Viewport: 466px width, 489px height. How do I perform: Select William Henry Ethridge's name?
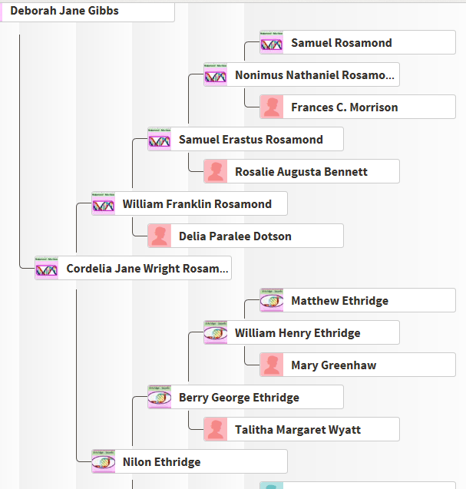point(297,333)
